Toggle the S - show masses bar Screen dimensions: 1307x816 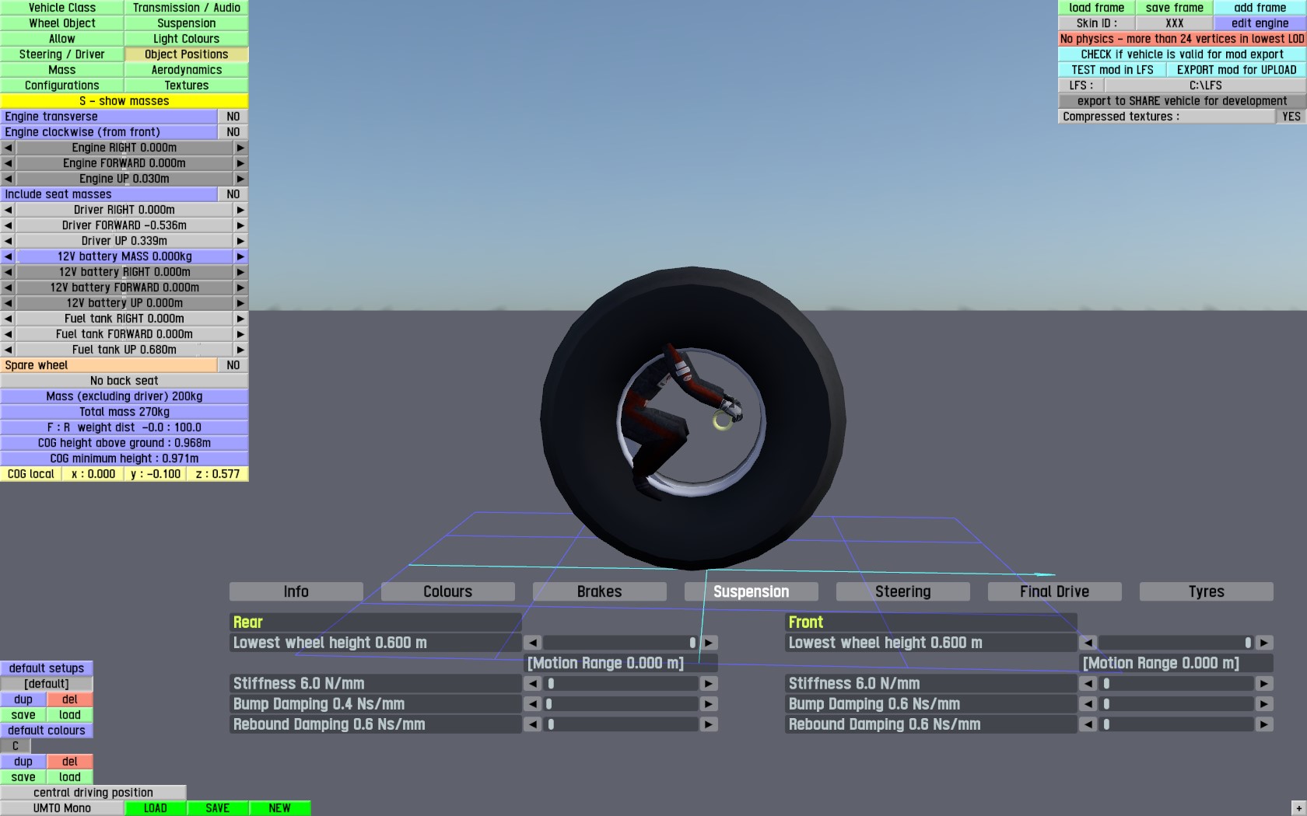click(124, 101)
